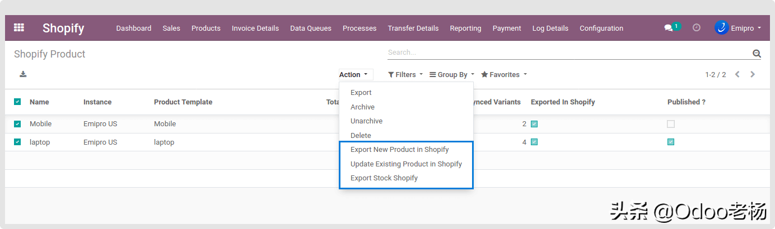Image resolution: width=775 pixels, height=229 pixels.
Task: Click the Search input field
Action: click(568, 53)
